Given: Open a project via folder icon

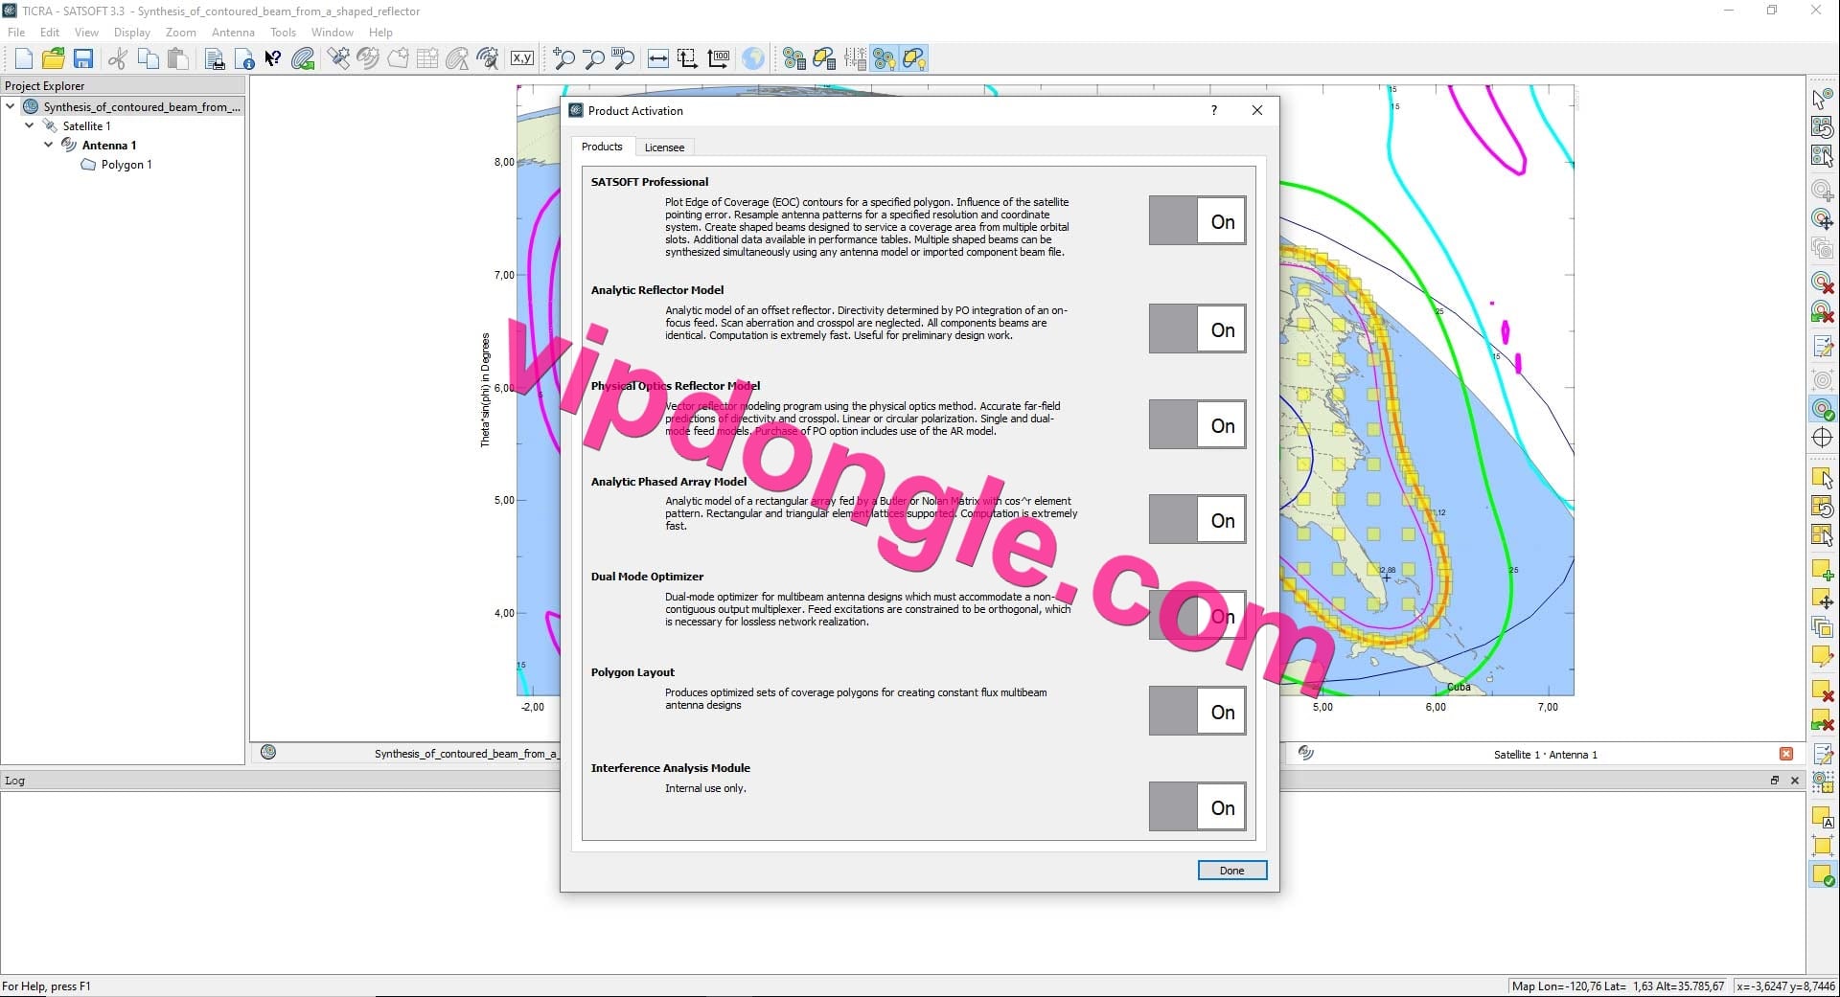Looking at the screenshot, I should (54, 59).
